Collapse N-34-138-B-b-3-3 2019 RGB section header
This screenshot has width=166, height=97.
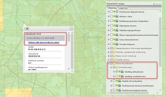pyautogui.click(x=45, y=38)
